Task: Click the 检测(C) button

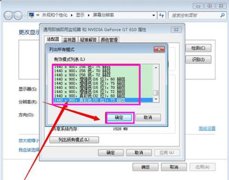Action: coord(198,48)
